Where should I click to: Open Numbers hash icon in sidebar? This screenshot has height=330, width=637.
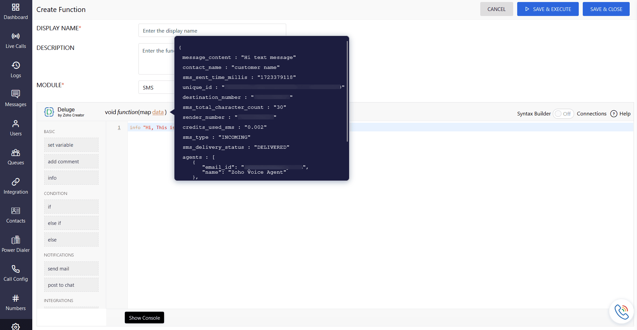16,298
